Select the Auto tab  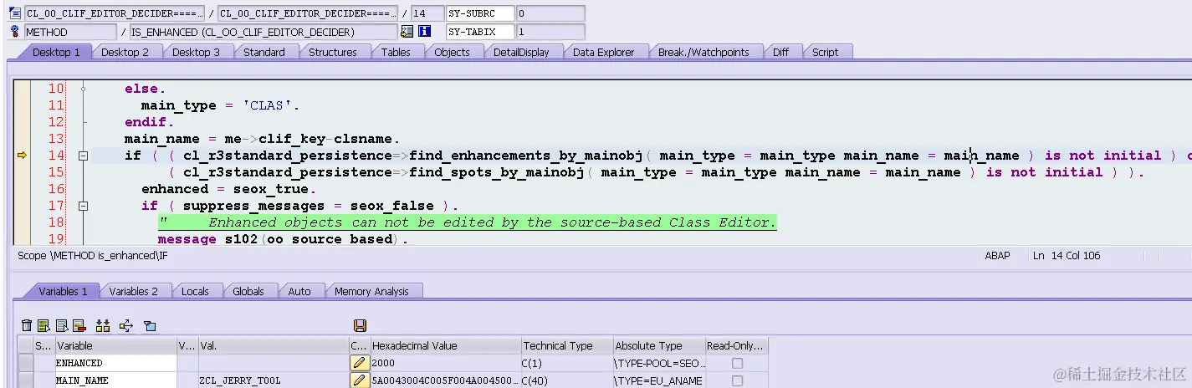coord(299,291)
